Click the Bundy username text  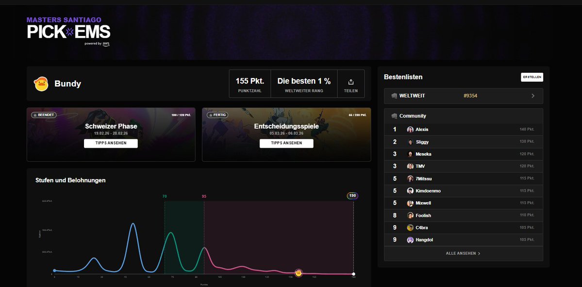(x=67, y=84)
